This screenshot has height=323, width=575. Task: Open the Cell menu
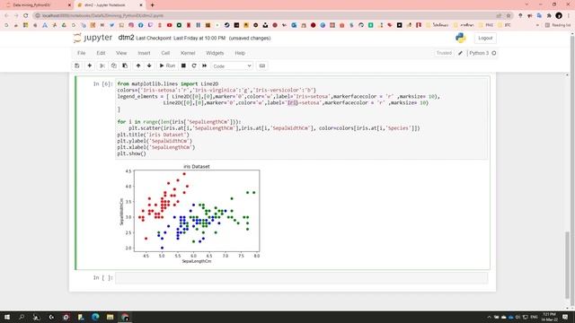click(x=165, y=53)
